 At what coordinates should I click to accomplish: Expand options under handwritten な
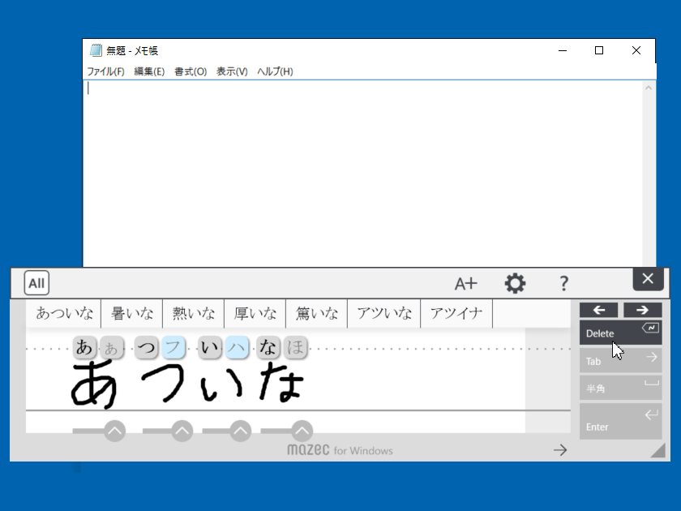pyautogui.click(x=302, y=431)
